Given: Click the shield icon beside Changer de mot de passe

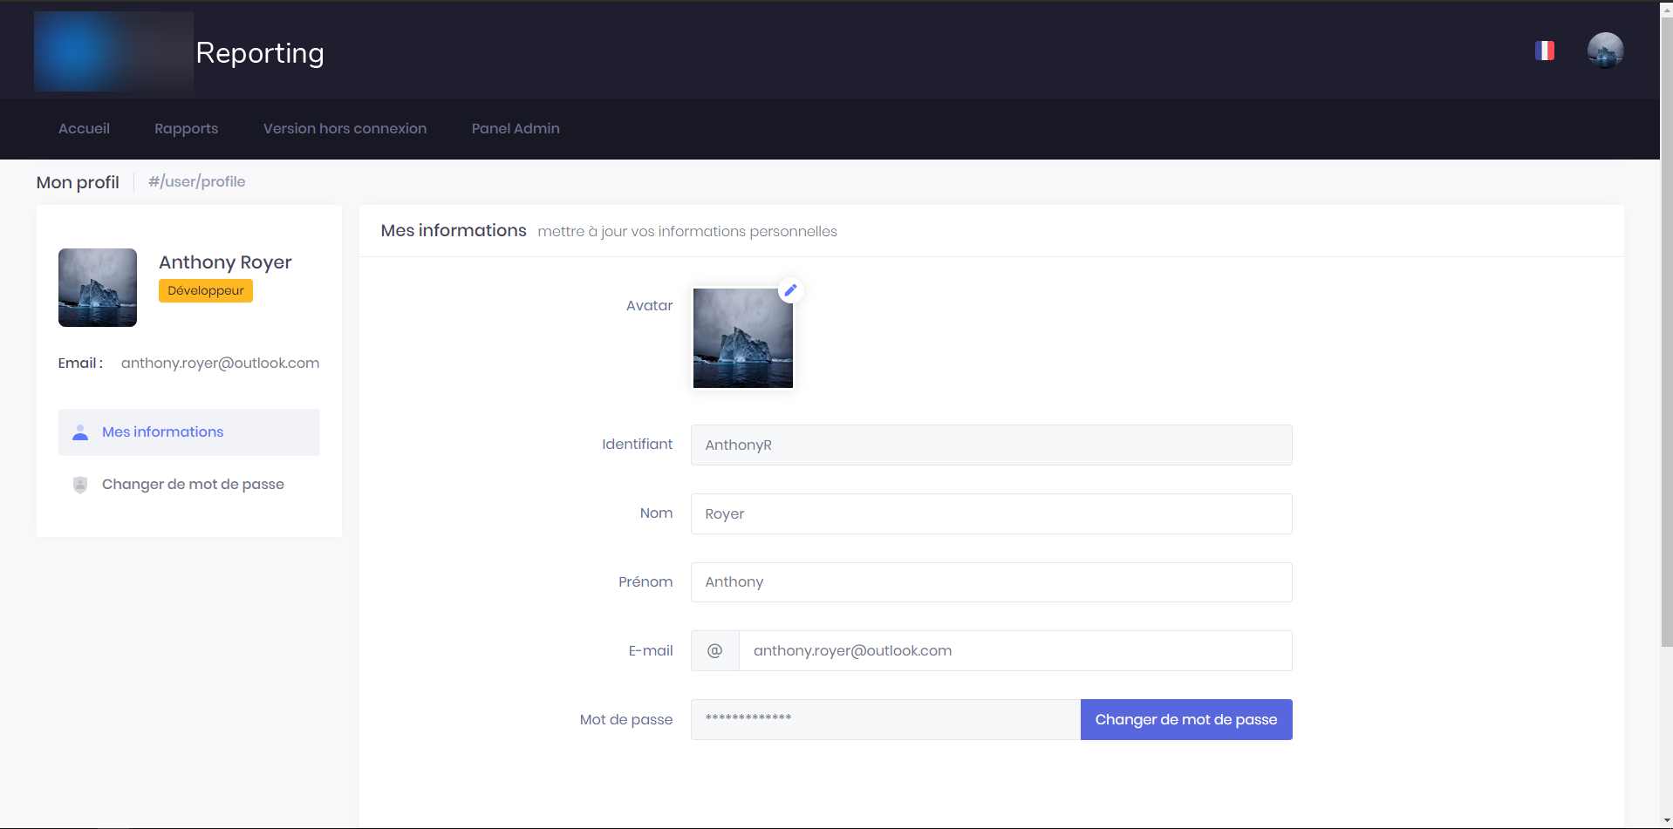Looking at the screenshot, I should 80,485.
